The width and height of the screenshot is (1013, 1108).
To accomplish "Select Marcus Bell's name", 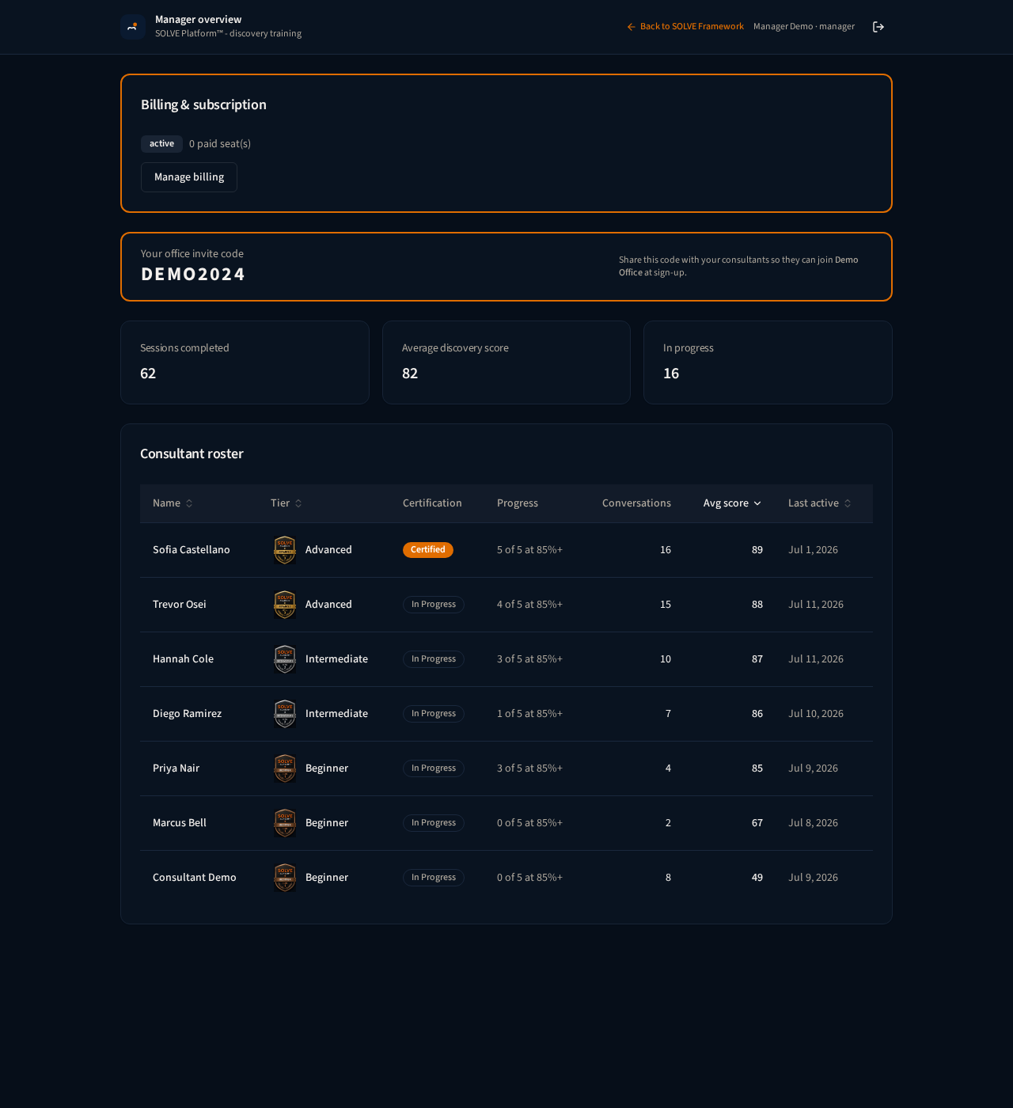I will click(x=180, y=823).
